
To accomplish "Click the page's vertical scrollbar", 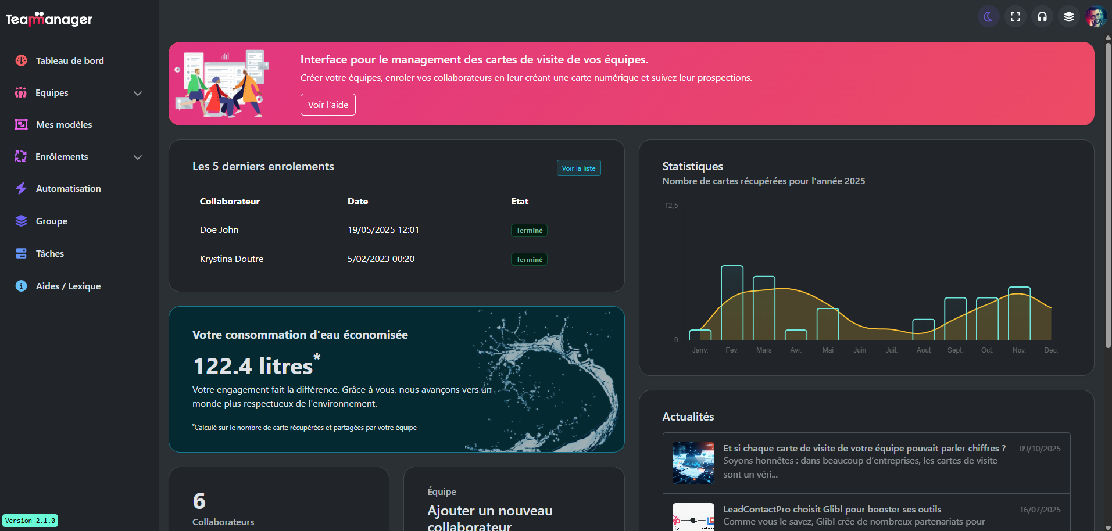I will (x=1108, y=192).
